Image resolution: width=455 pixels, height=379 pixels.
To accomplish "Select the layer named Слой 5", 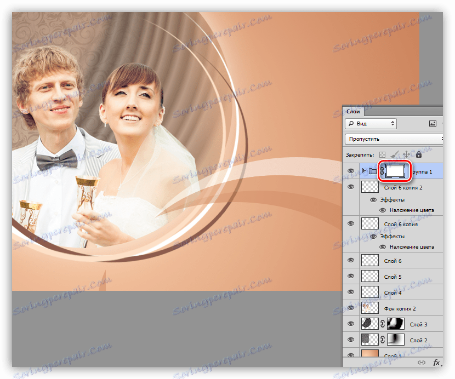I will 393,277.
